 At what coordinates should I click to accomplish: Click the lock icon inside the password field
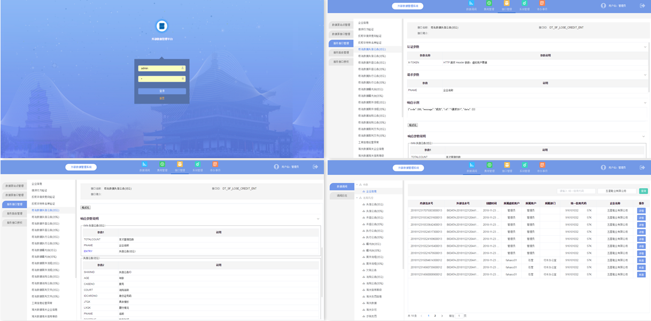183,79
